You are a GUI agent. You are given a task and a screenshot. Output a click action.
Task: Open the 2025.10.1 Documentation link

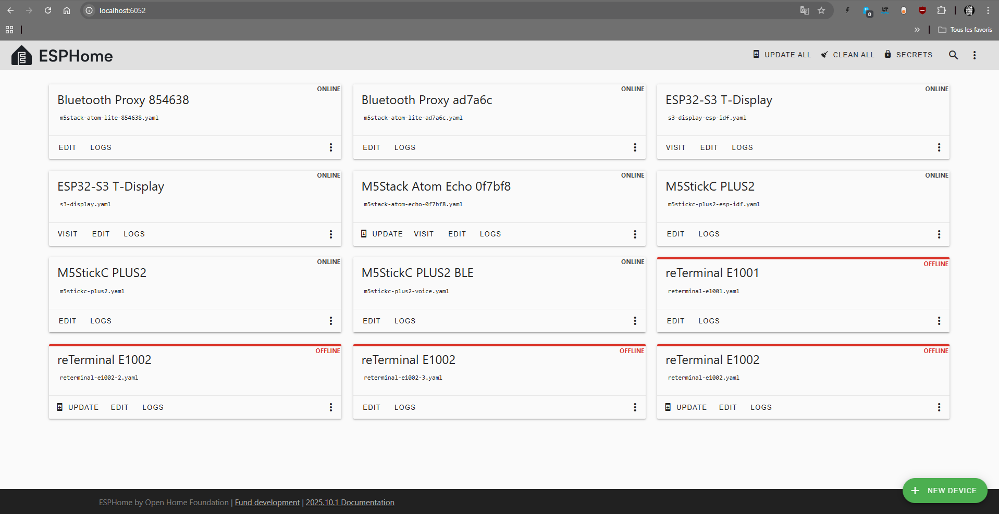click(350, 503)
